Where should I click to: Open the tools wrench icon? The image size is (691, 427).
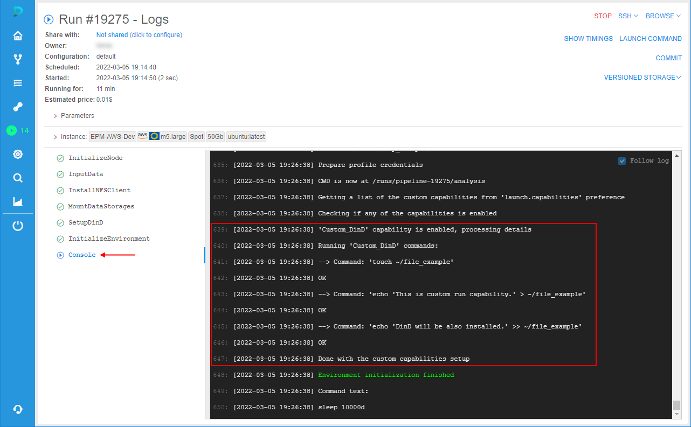(x=18, y=107)
